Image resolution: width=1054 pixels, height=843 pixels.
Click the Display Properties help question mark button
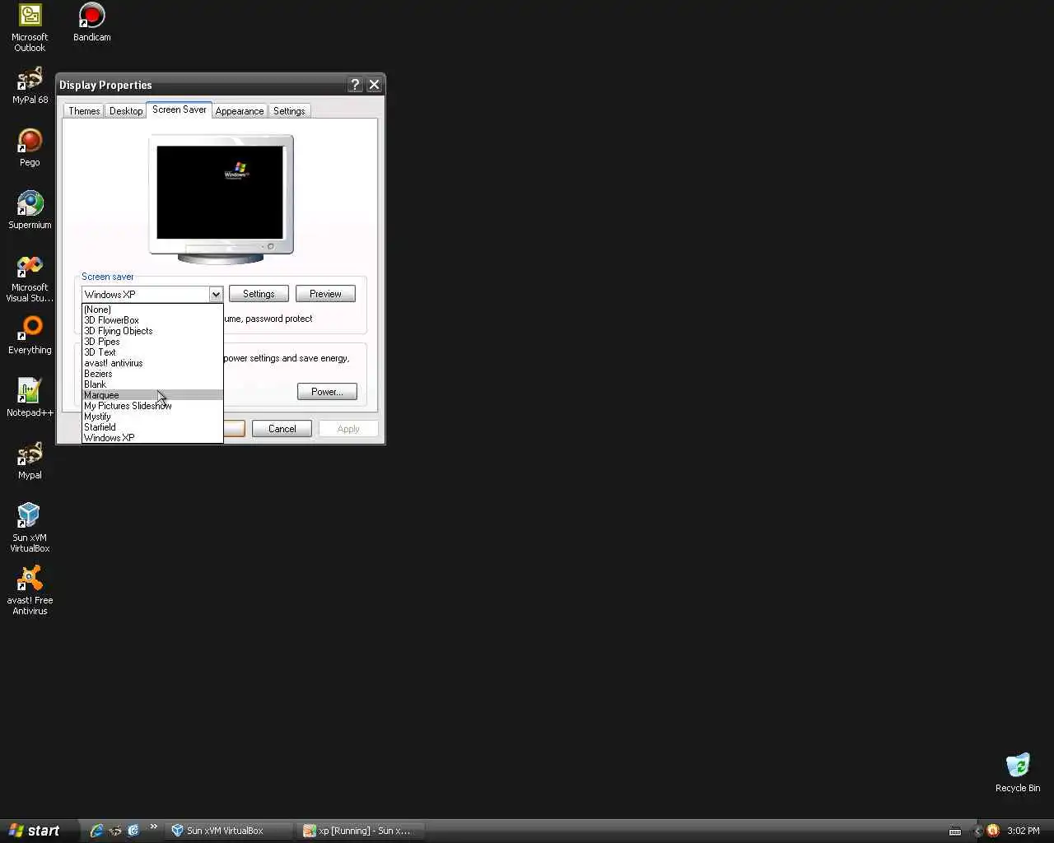[355, 85]
